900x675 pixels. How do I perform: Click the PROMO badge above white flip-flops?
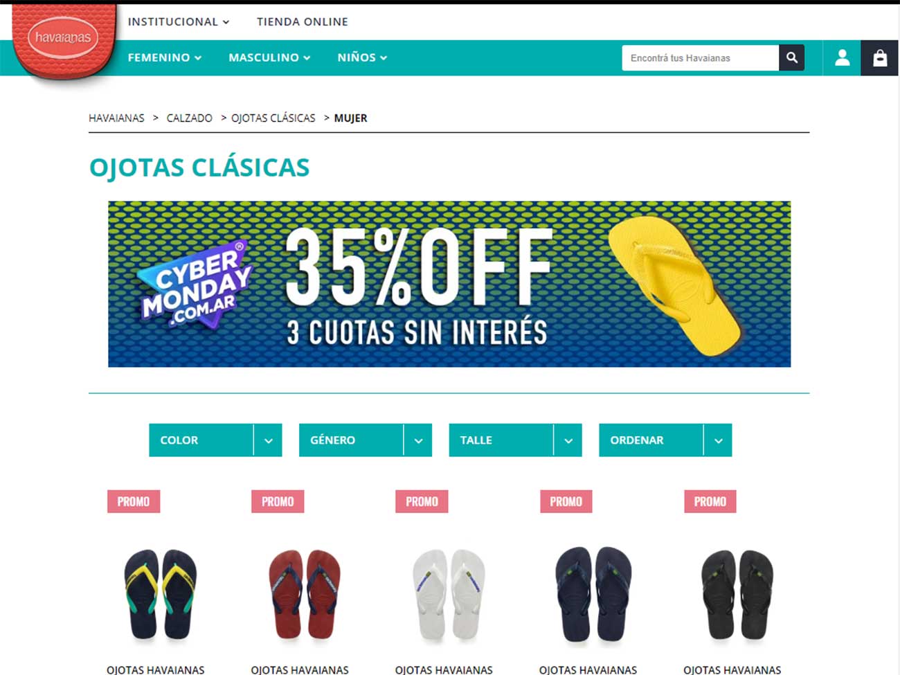coord(422,501)
